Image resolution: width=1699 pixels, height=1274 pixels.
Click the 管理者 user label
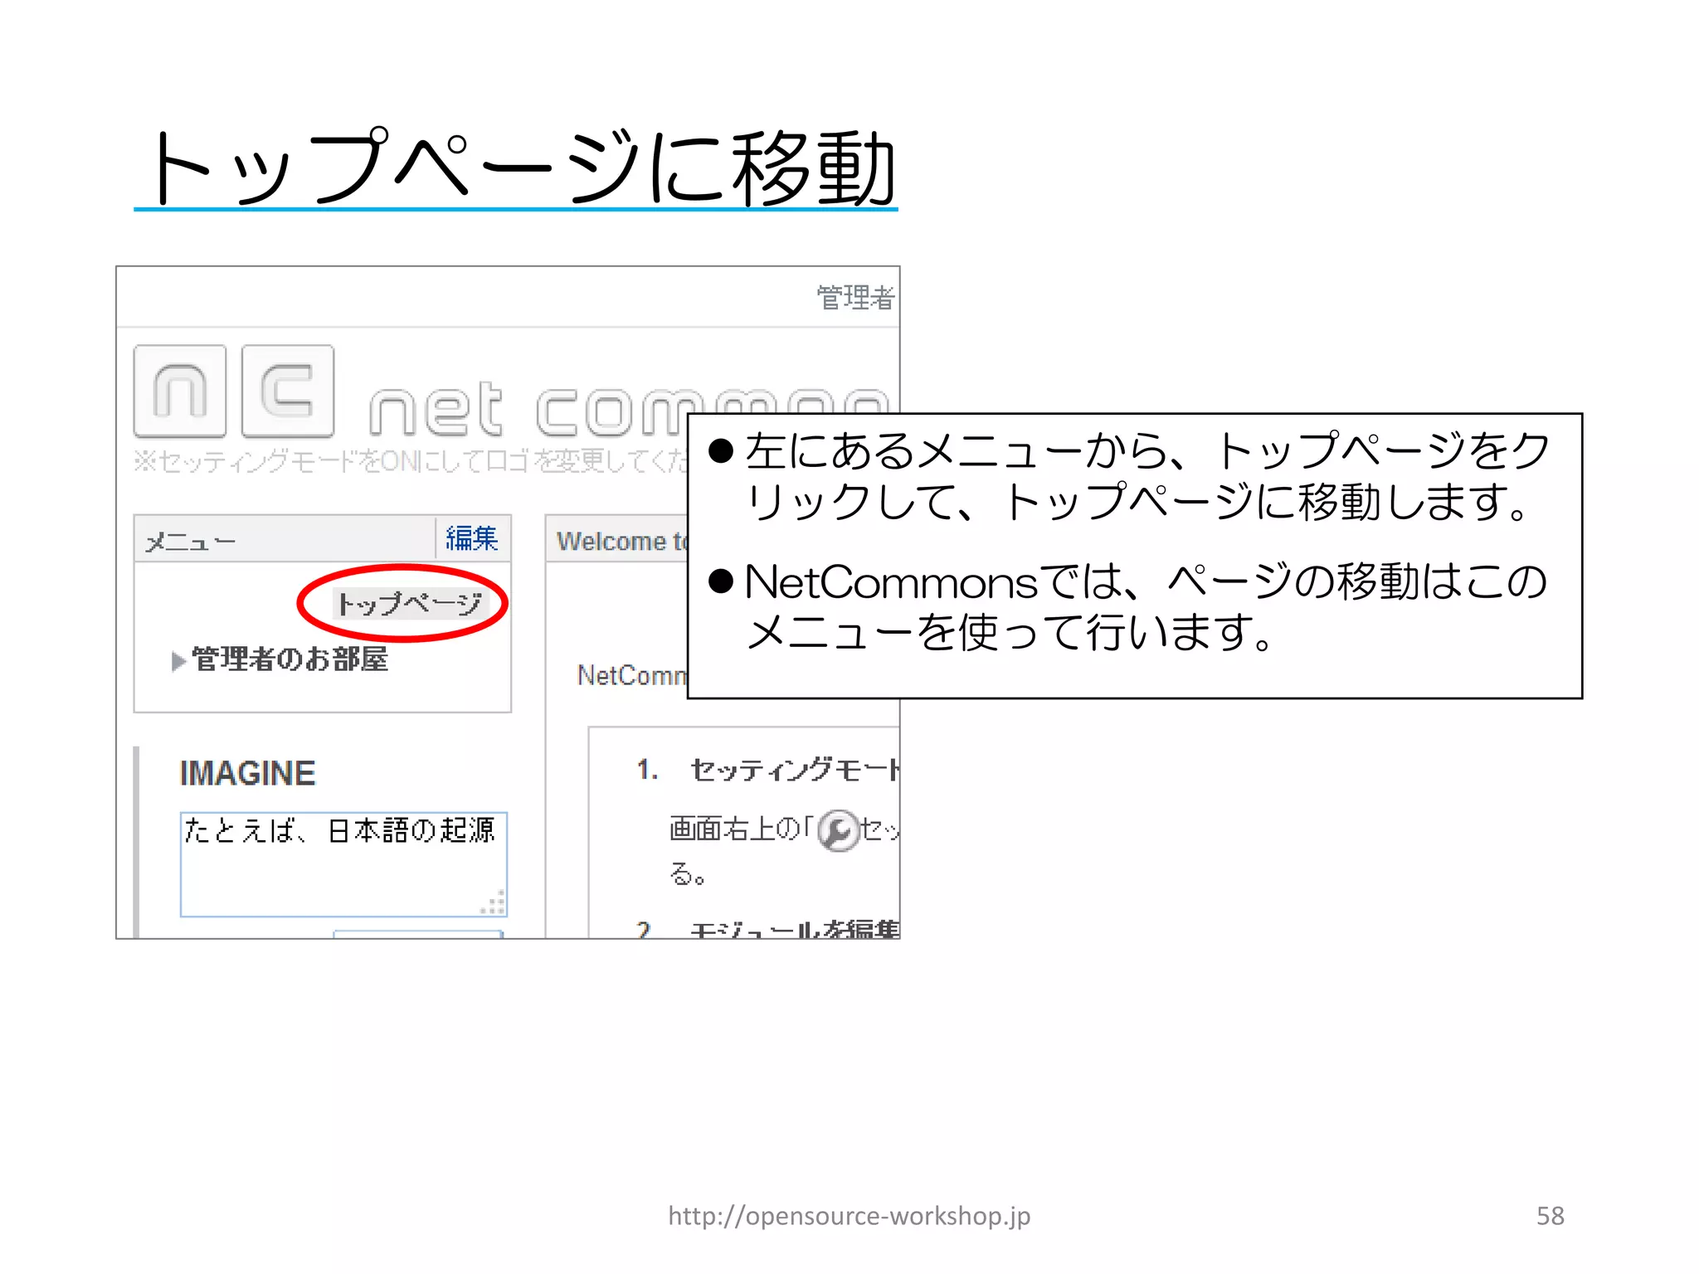(856, 298)
